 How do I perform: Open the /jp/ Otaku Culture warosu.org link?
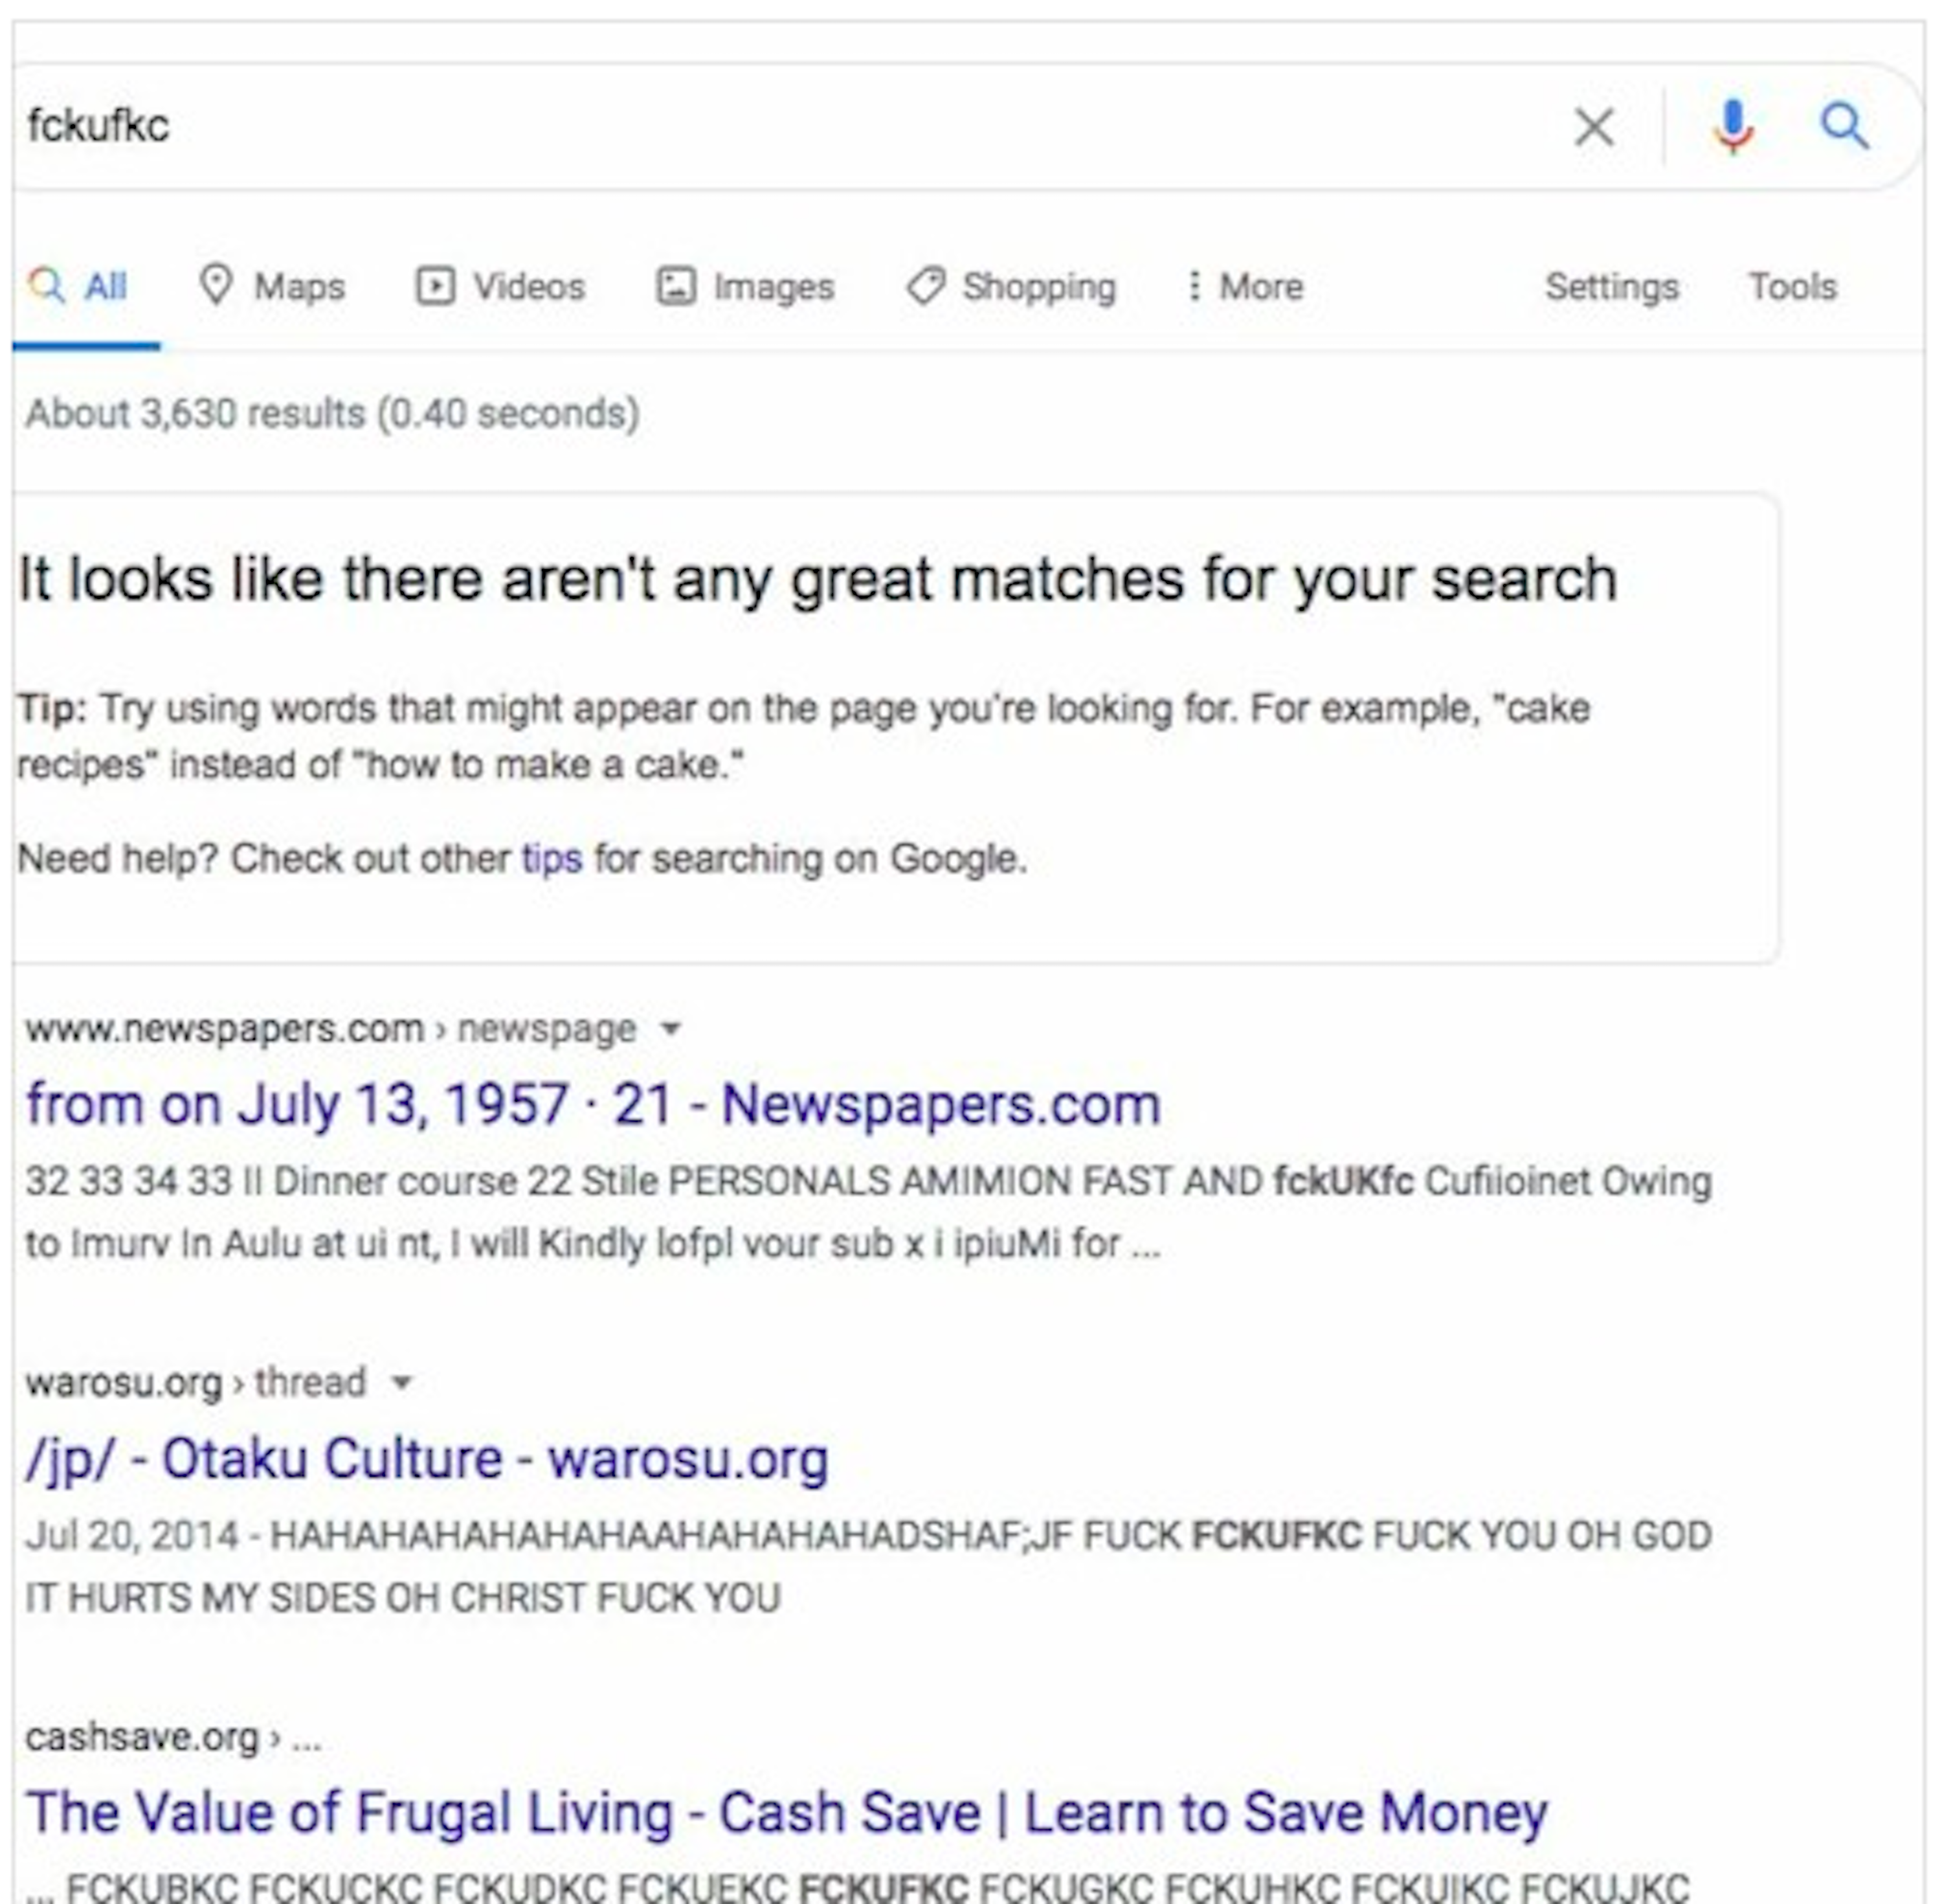(x=427, y=1459)
